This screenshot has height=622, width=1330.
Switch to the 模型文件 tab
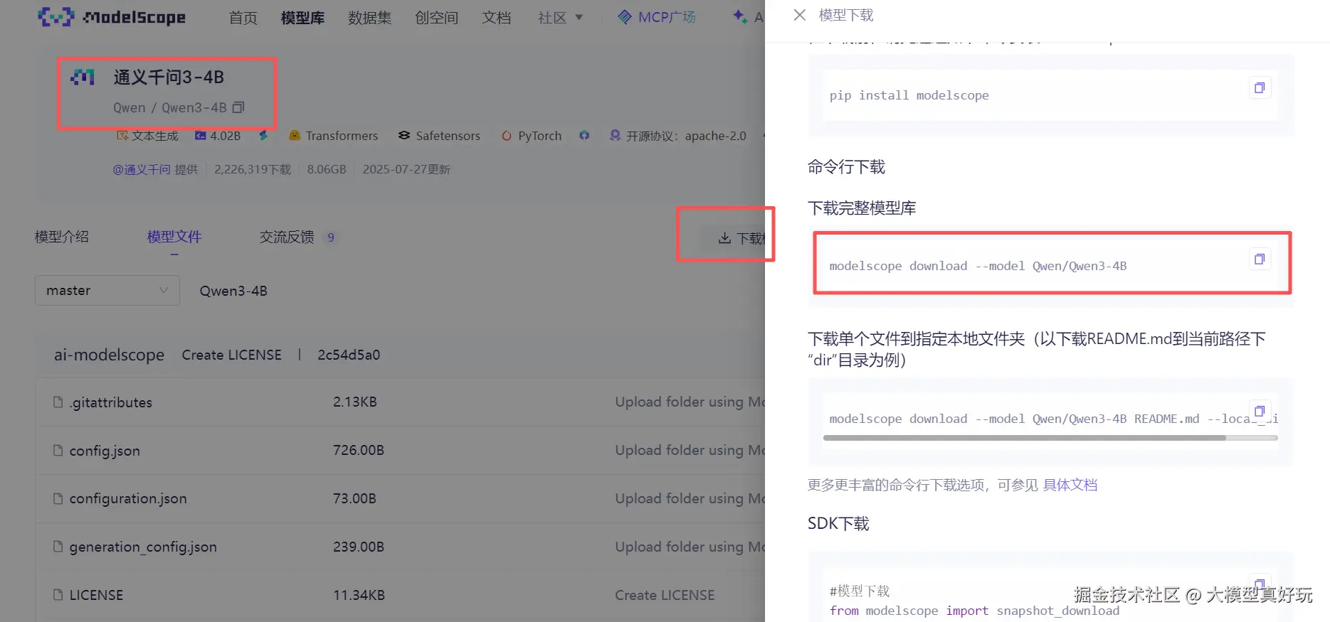[174, 237]
